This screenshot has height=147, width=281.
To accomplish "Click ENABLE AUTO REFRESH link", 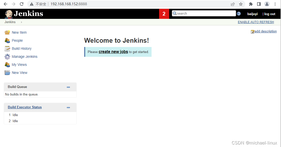I will (256, 22).
